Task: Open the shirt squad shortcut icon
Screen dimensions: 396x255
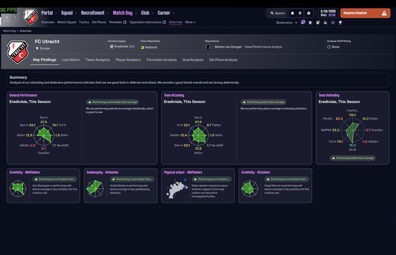Action: pos(310,23)
